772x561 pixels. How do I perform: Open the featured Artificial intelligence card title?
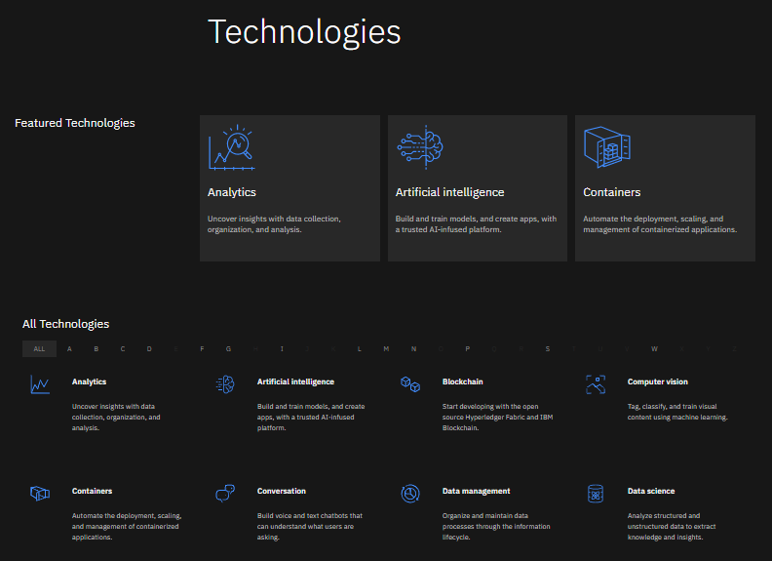449,192
